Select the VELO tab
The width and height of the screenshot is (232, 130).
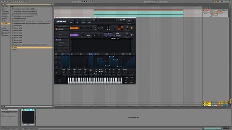coord(123,54)
